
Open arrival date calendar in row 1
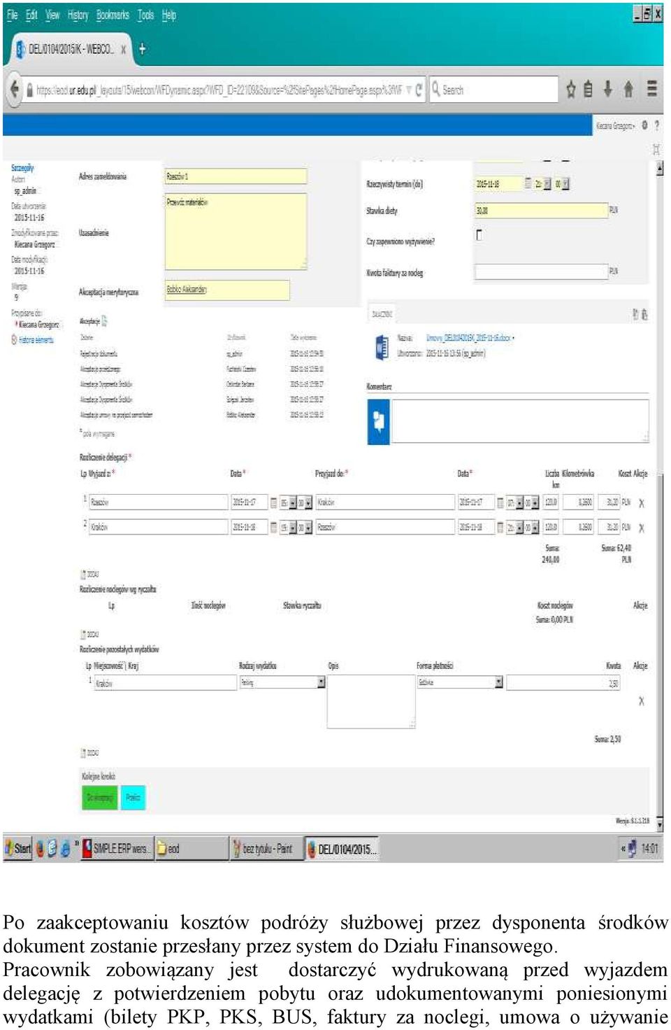(x=500, y=502)
